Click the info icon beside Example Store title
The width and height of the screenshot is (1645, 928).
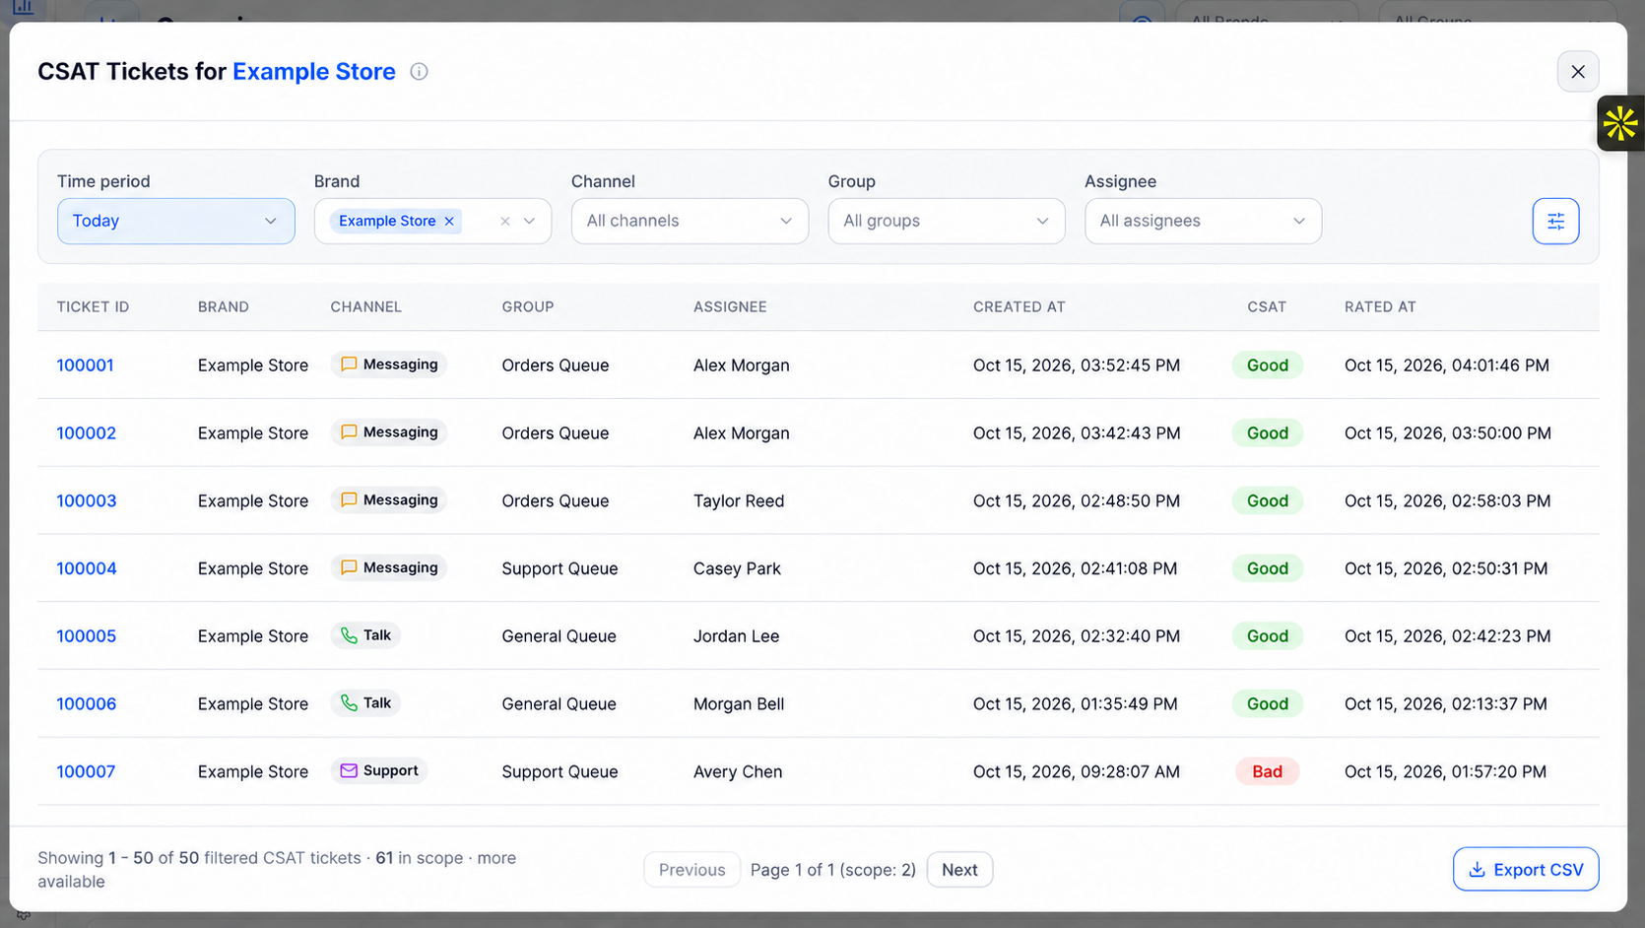[x=419, y=72]
